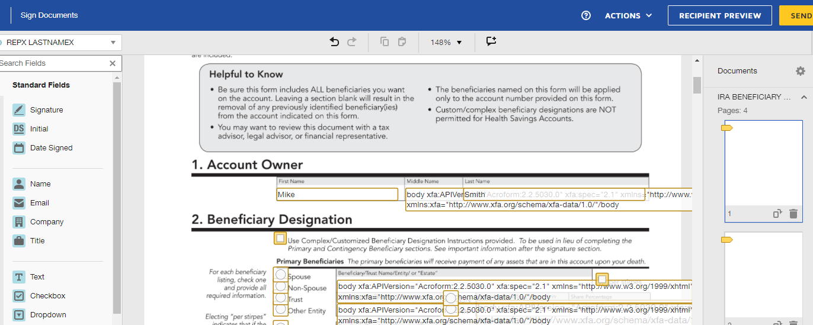The height and width of the screenshot is (325, 813).
Task: Click the Date Signed label
Action: [52, 148]
